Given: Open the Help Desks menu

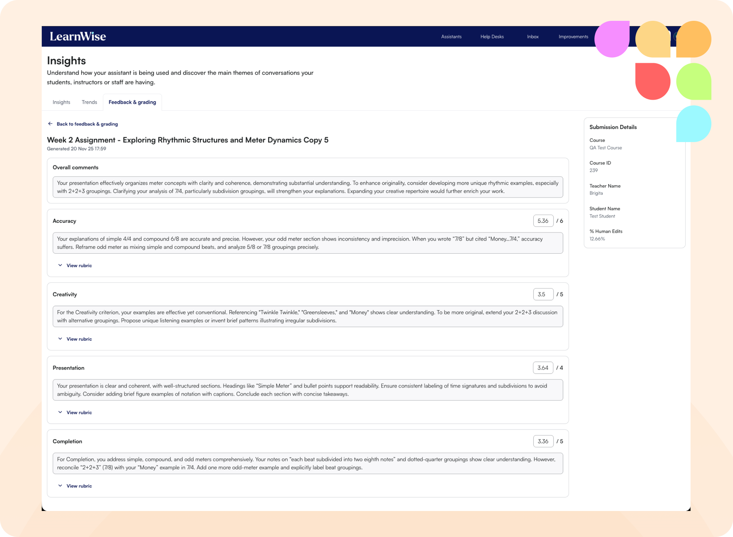Looking at the screenshot, I should [492, 36].
